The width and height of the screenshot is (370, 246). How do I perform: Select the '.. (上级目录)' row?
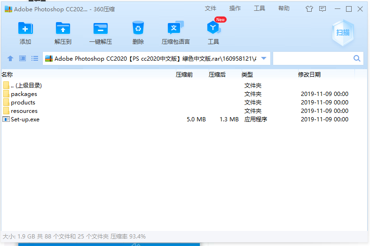click(x=184, y=86)
